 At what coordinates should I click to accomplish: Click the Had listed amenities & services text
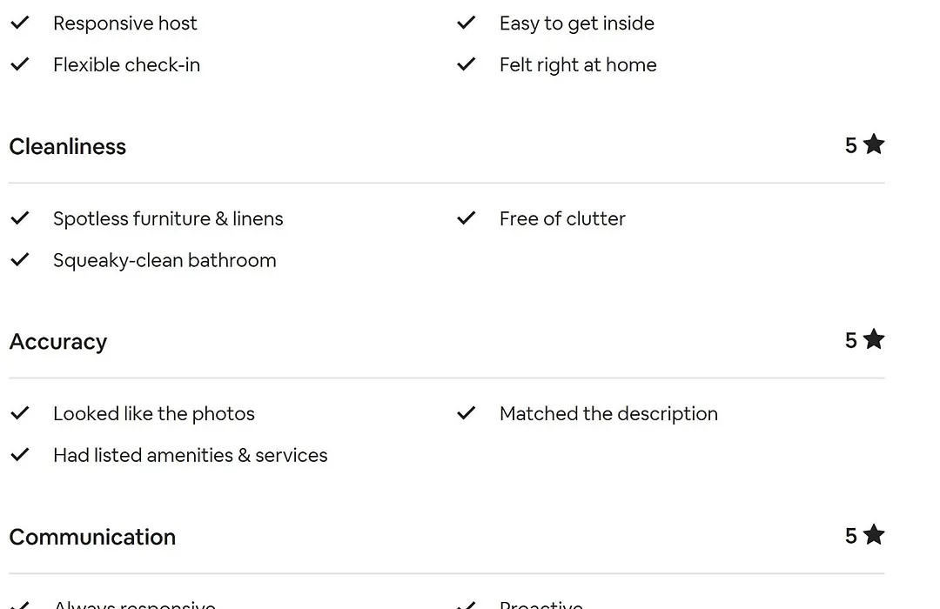(x=190, y=455)
